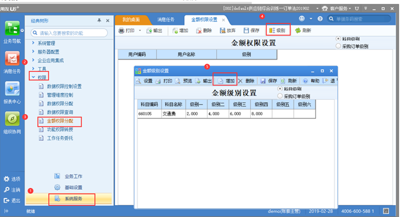Image resolution: width=401 pixels, height=217 pixels.
Task: Click 帮助 in the dialog toolbar
Action: (x=311, y=81)
